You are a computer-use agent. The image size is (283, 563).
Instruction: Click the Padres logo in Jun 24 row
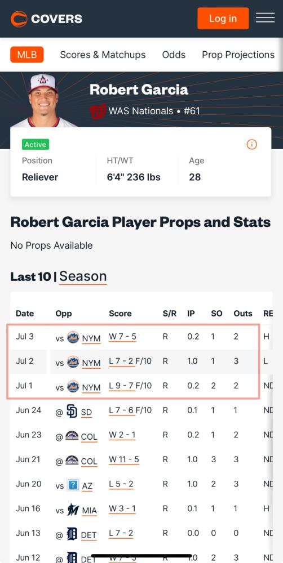pos(72,411)
